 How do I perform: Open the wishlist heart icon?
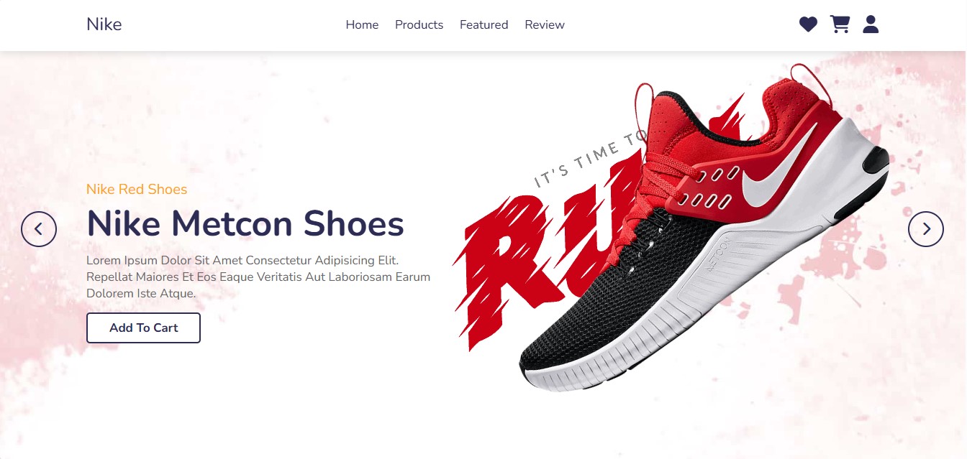click(808, 24)
